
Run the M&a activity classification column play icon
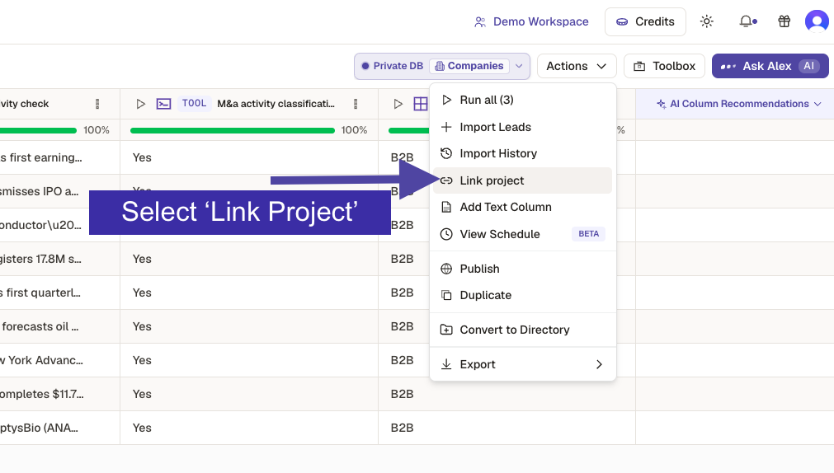(x=140, y=104)
